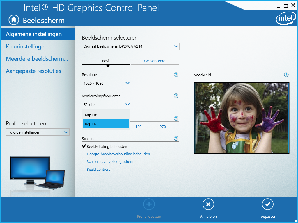298x223 pixels.
Task: Click the monitor and laptop illustration
Action: click(38, 172)
